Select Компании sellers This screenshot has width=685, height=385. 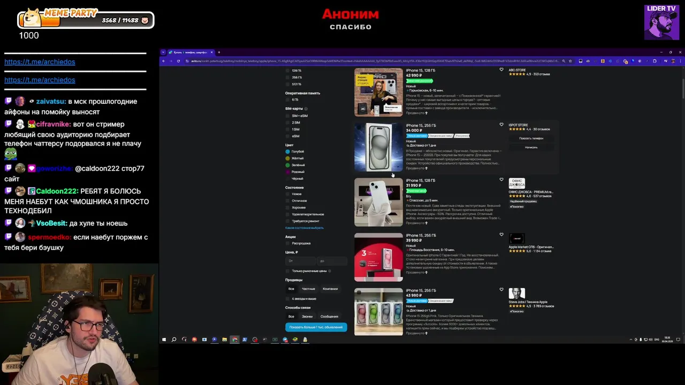click(330, 289)
